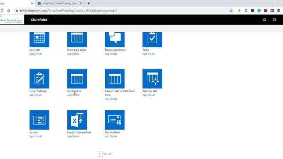Image resolution: width=283 pixels, height=159 pixels.
Task: Go to browser home page
Action: (x=9, y=11)
